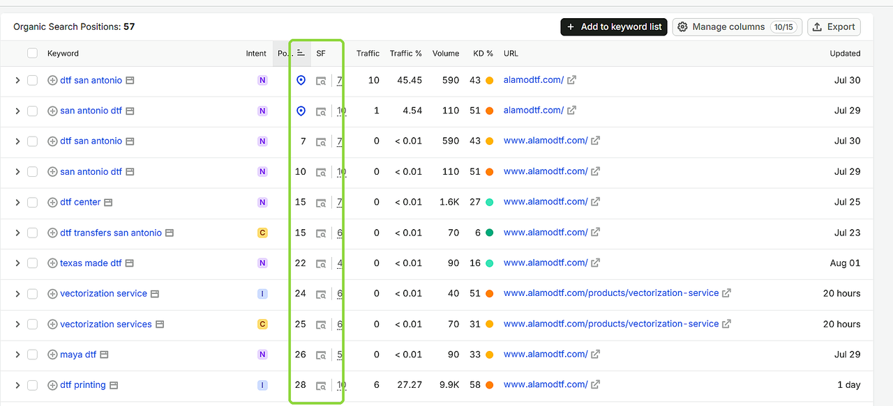Click the location pin in the 45.45 traffic row
893x406 pixels.
tap(301, 81)
